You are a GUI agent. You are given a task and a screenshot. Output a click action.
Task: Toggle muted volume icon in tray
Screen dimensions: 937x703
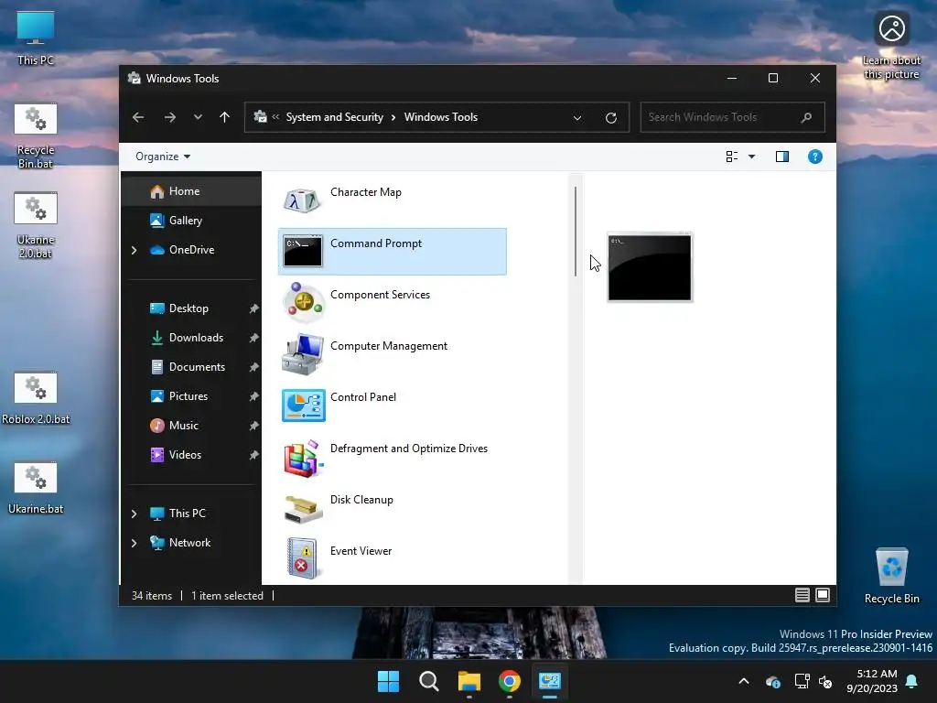[825, 681]
